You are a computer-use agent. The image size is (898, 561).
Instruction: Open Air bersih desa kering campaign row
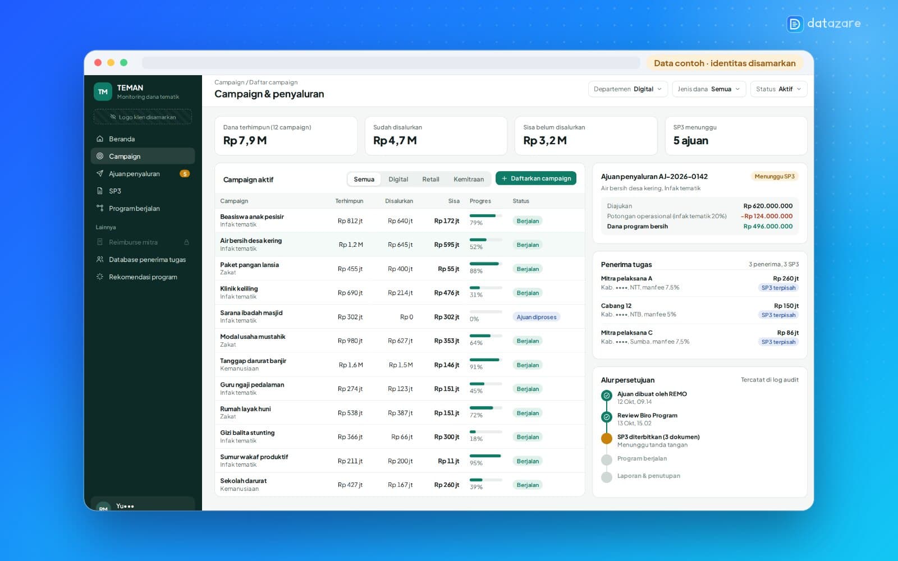coord(400,244)
